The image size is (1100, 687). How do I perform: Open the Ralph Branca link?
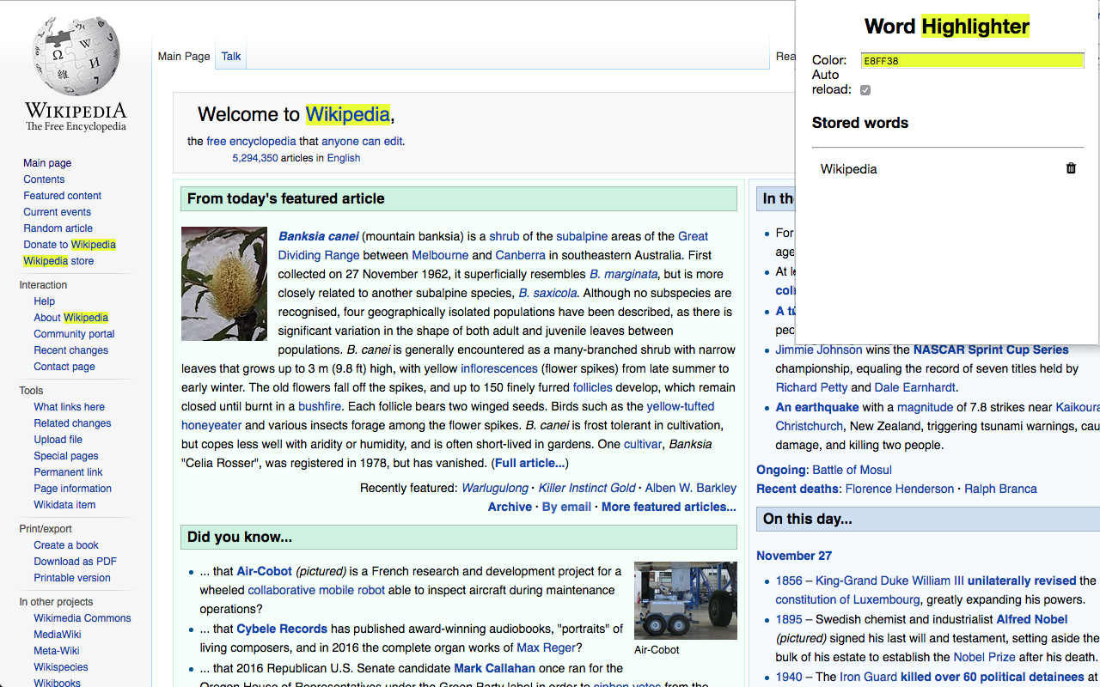point(1000,489)
